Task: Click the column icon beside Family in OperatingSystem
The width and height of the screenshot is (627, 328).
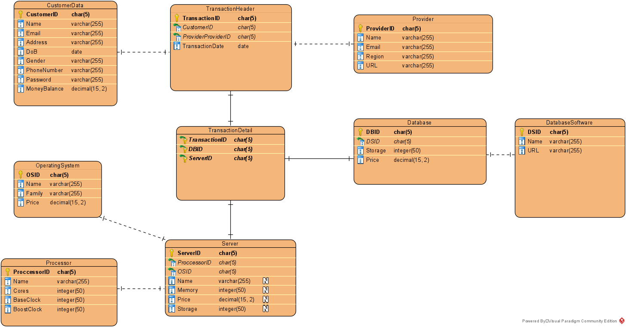Action: 21,193
